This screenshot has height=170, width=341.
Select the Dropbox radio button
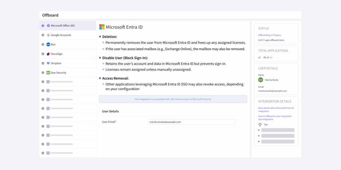pos(43,63)
